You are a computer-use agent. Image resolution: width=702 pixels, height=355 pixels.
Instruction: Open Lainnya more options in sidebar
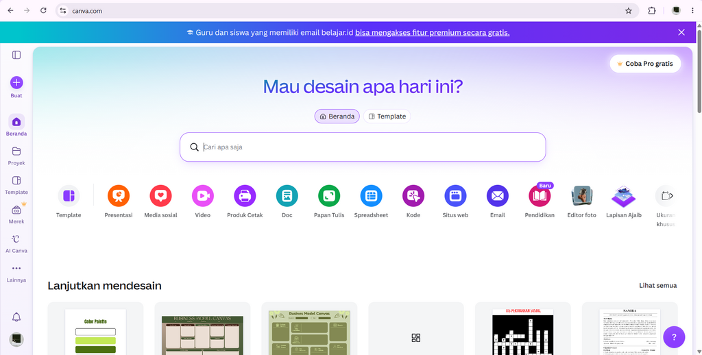(16, 273)
